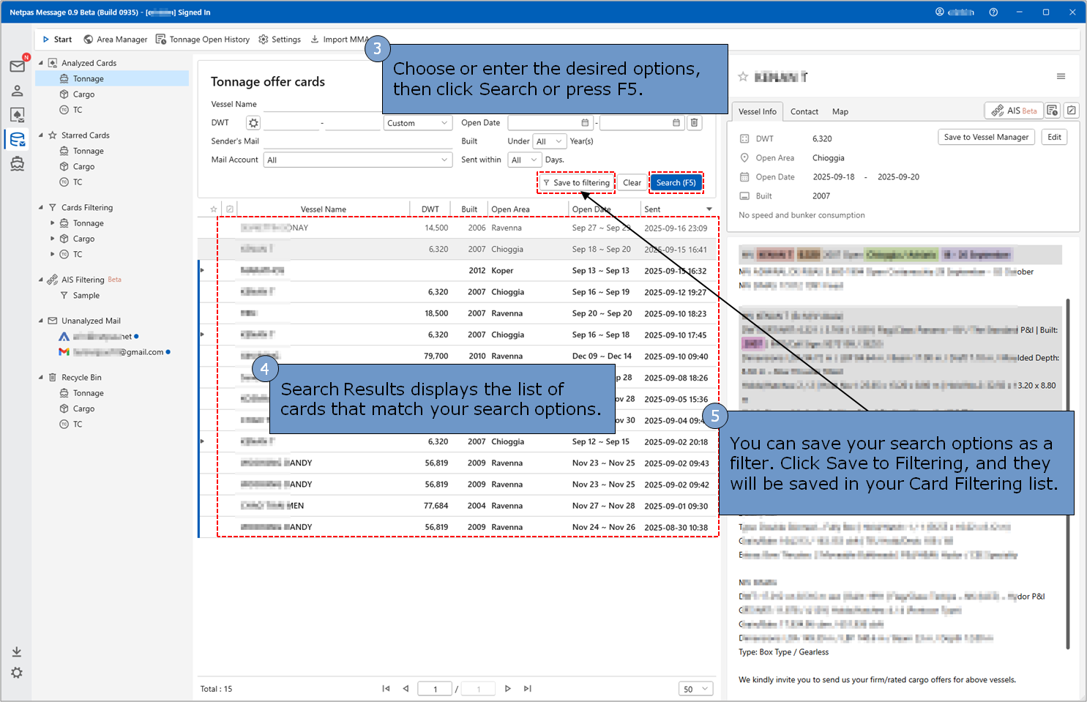1087x702 pixels.
Task: Open the vessel ship sidebar icon
Action: 17,164
